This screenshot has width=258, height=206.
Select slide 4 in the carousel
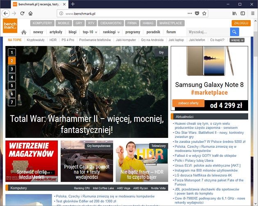(12, 77)
